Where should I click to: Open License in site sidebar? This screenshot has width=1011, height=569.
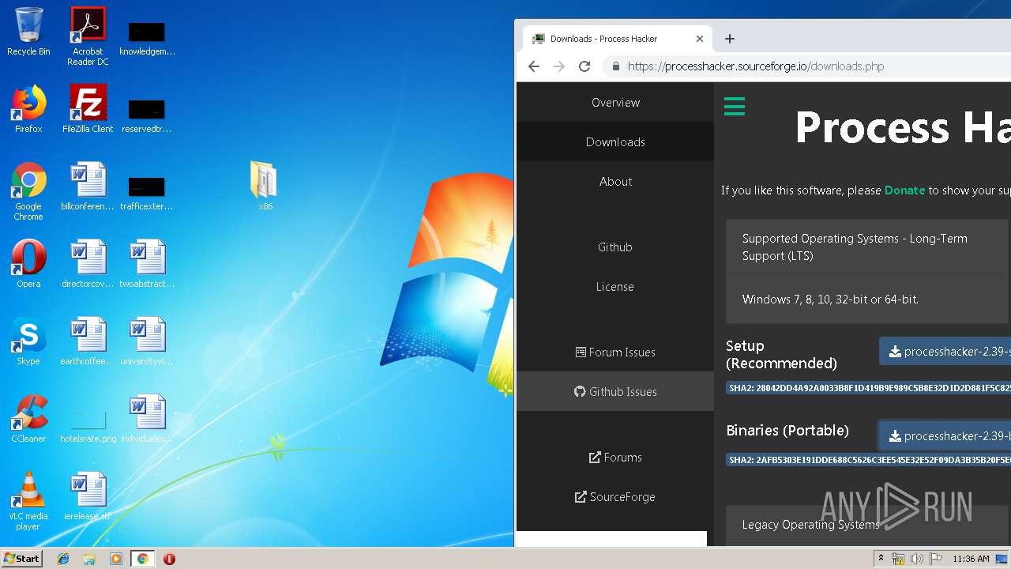[615, 286]
